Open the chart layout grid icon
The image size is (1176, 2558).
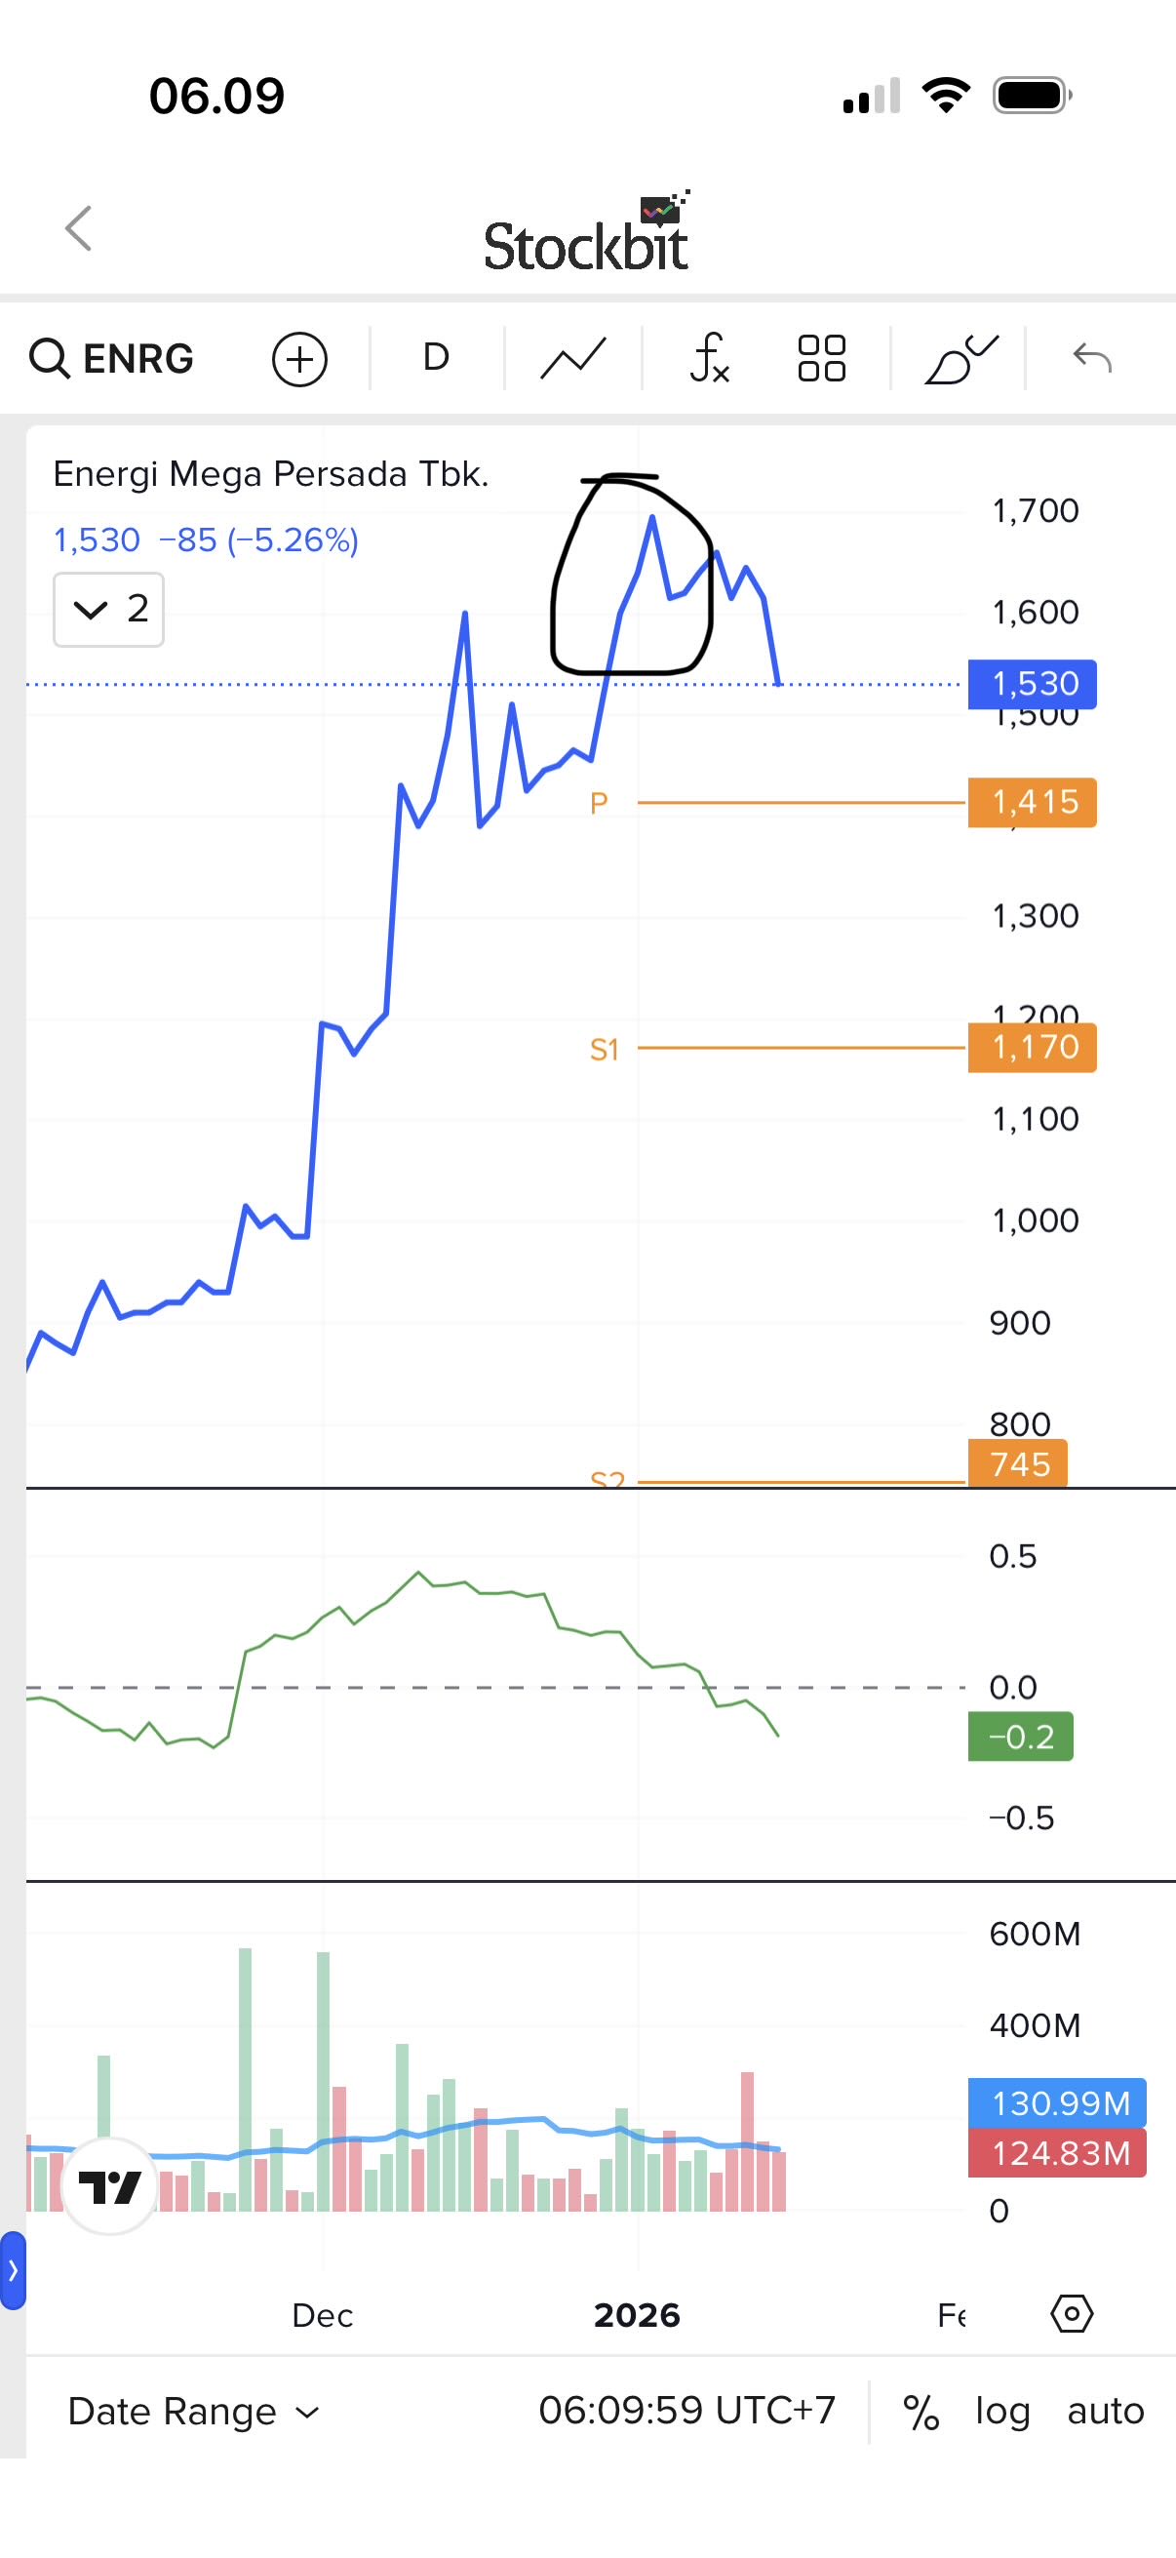[822, 358]
